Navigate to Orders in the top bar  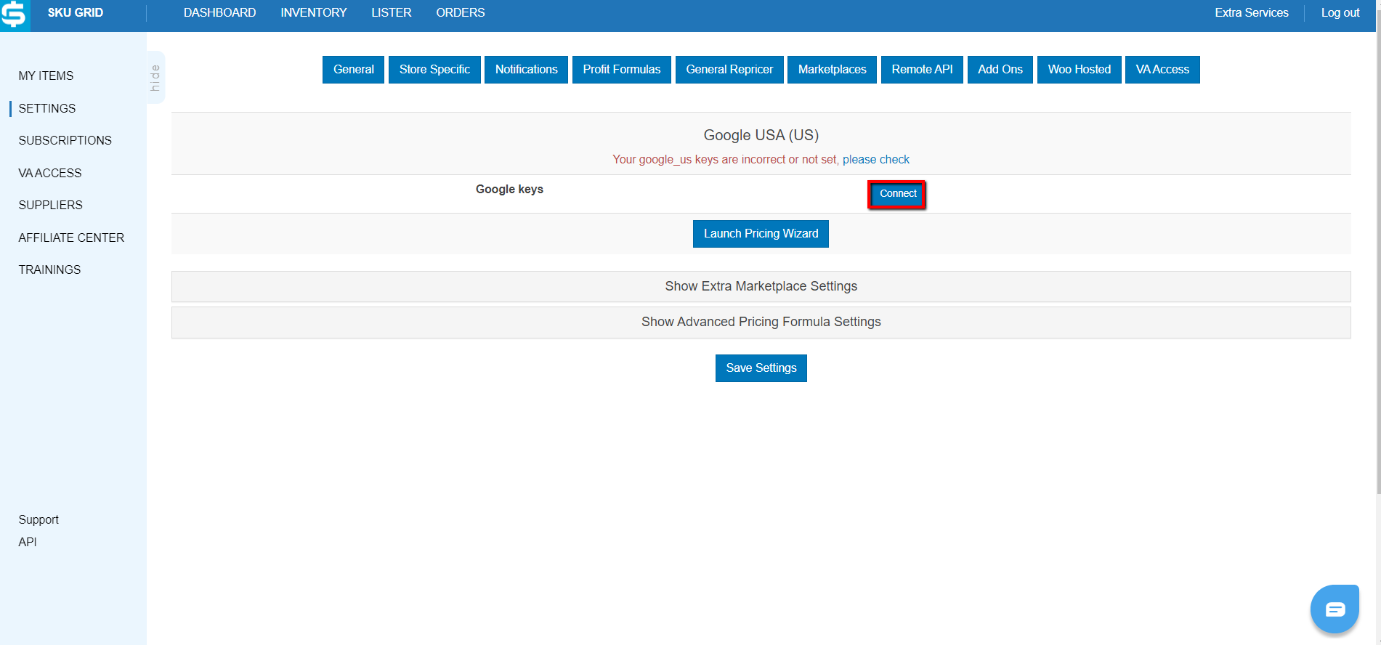tap(461, 13)
